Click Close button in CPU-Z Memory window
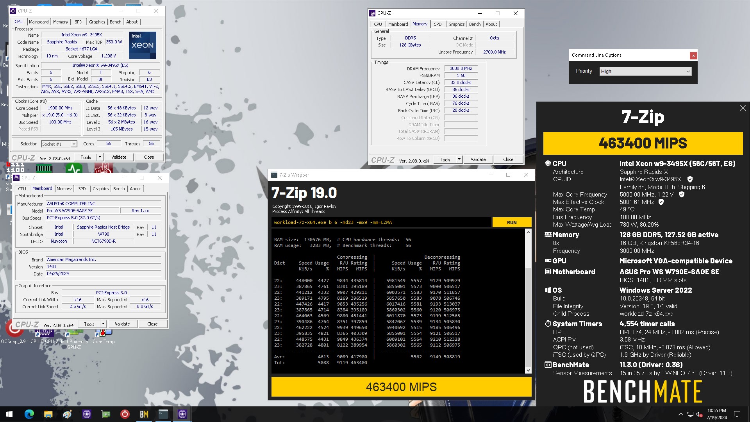 click(x=508, y=159)
